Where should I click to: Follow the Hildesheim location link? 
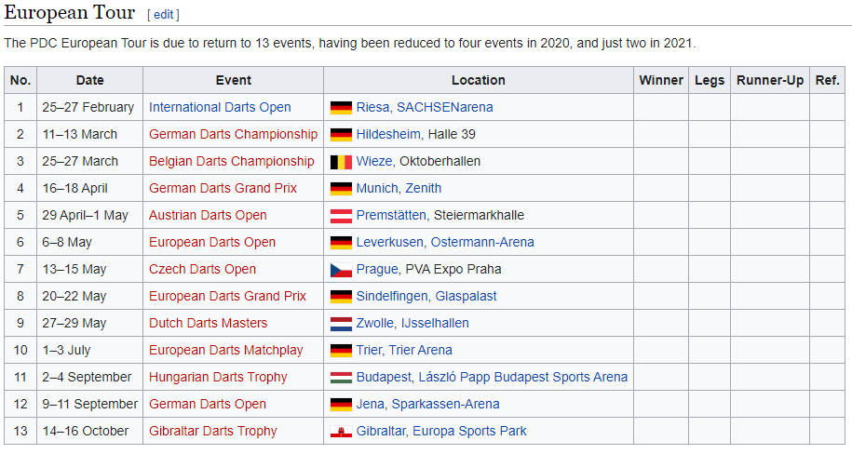pos(388,134)
